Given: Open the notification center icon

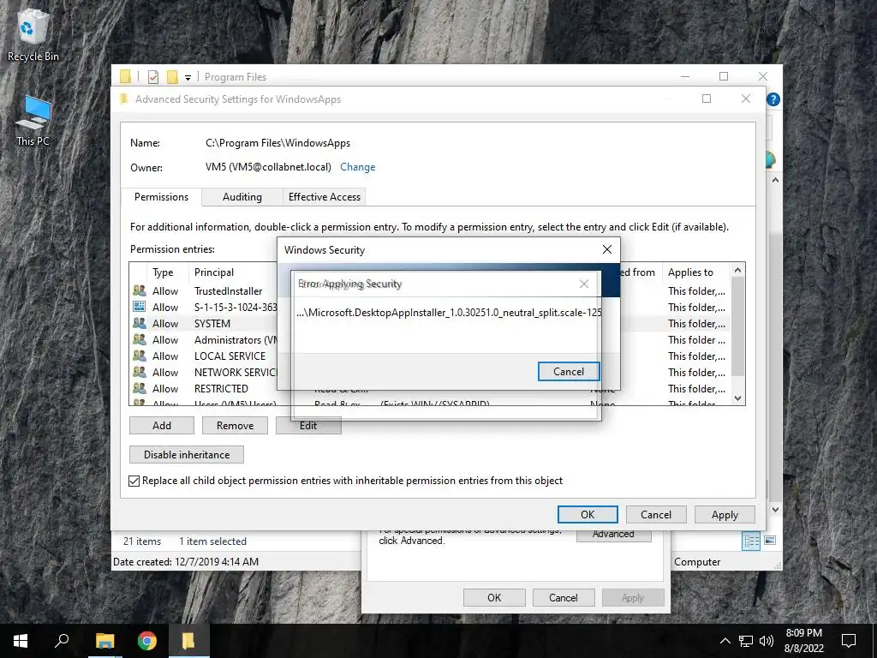Looking at the screenshot, I should pyautogui.click(x=849, y=641).
